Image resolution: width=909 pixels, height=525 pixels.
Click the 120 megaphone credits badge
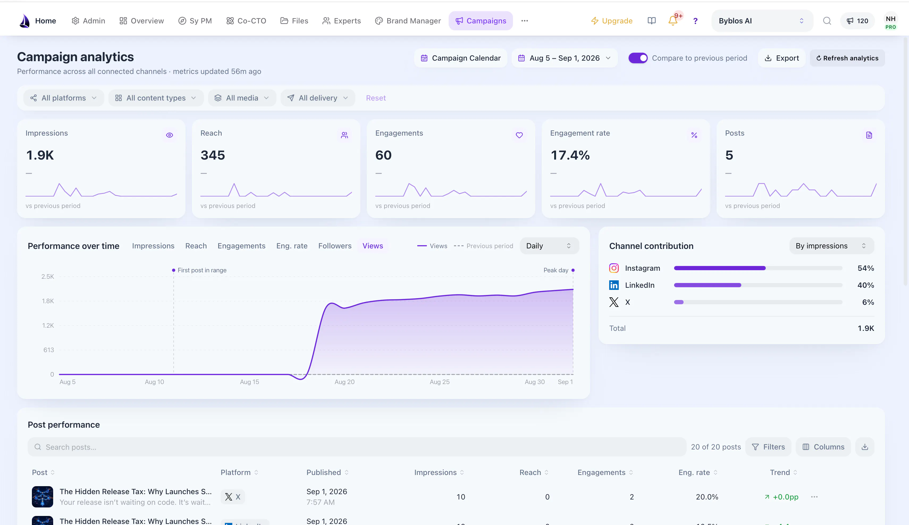click(857, 21)
